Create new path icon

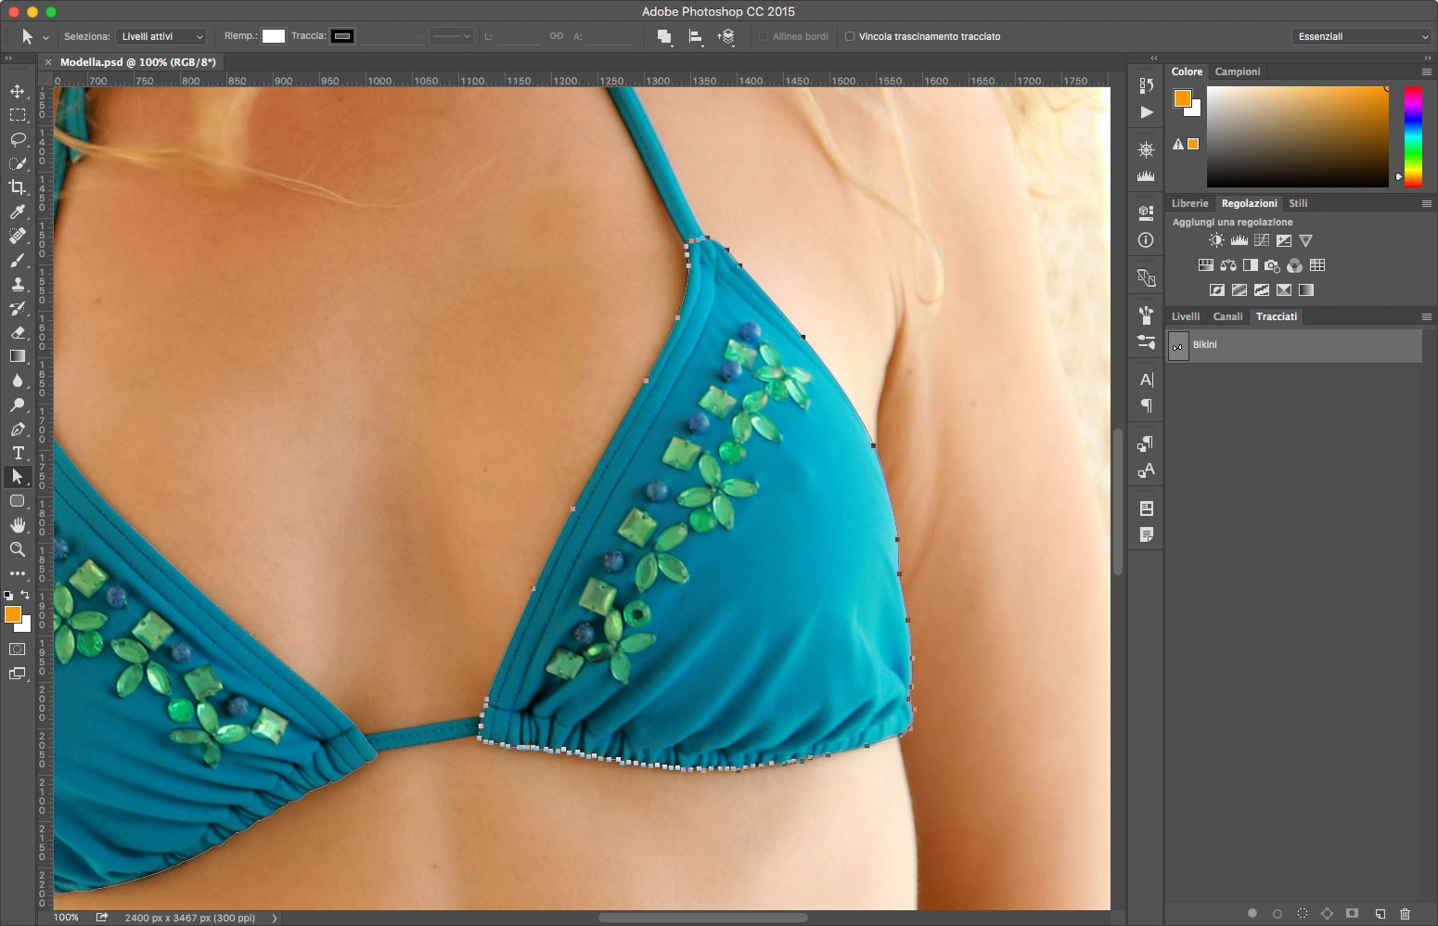[x=1380, y=914]
